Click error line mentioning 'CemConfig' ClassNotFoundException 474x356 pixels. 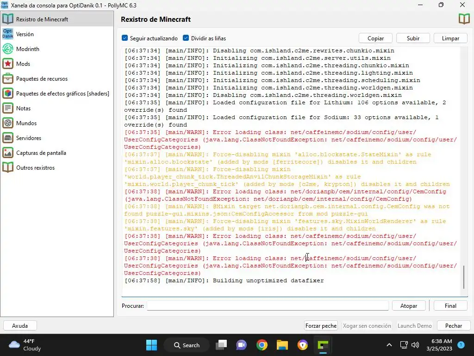point(285,195)
